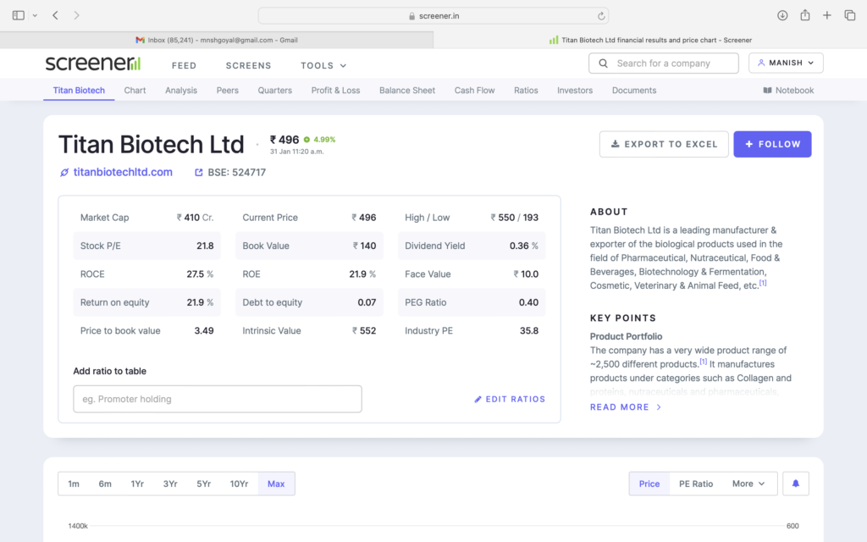Image resolution: width=867 pixels, height=542 pixels.
Task: Select the 10Yr chart range
Action: [x=239, y=484]
